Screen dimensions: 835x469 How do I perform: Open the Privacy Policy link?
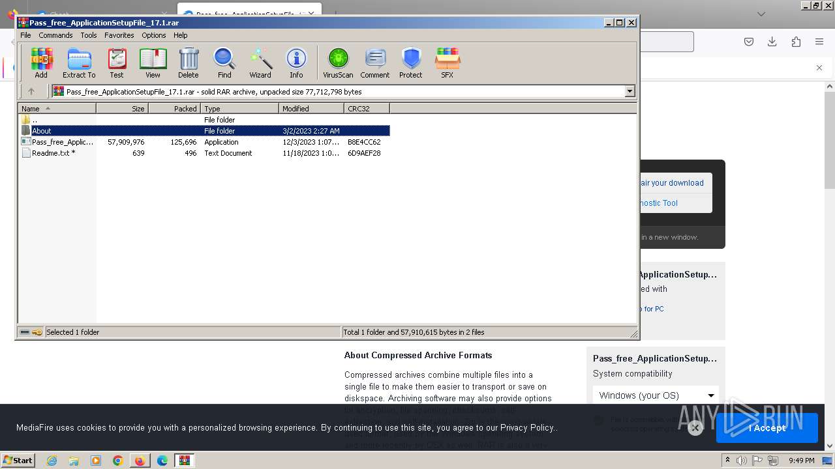coord(527,428)
